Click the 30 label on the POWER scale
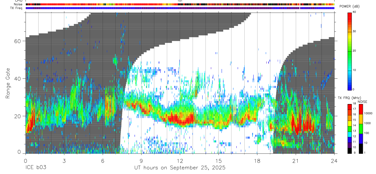Screen dimensions: 376x174 [x=355, y=31]
